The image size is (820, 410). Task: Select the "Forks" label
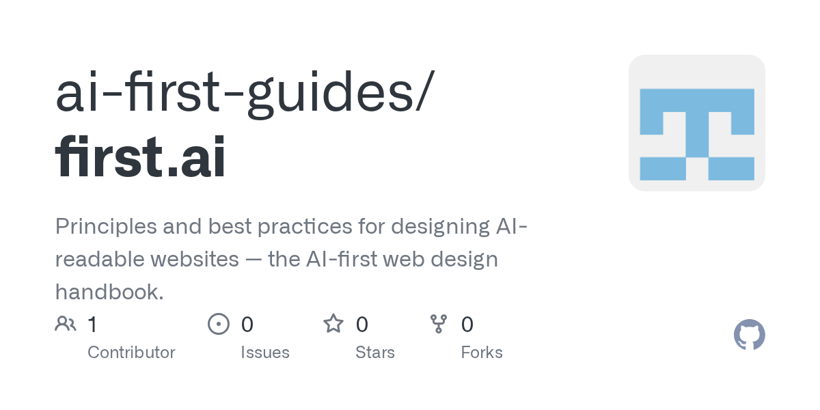[481, 353]
